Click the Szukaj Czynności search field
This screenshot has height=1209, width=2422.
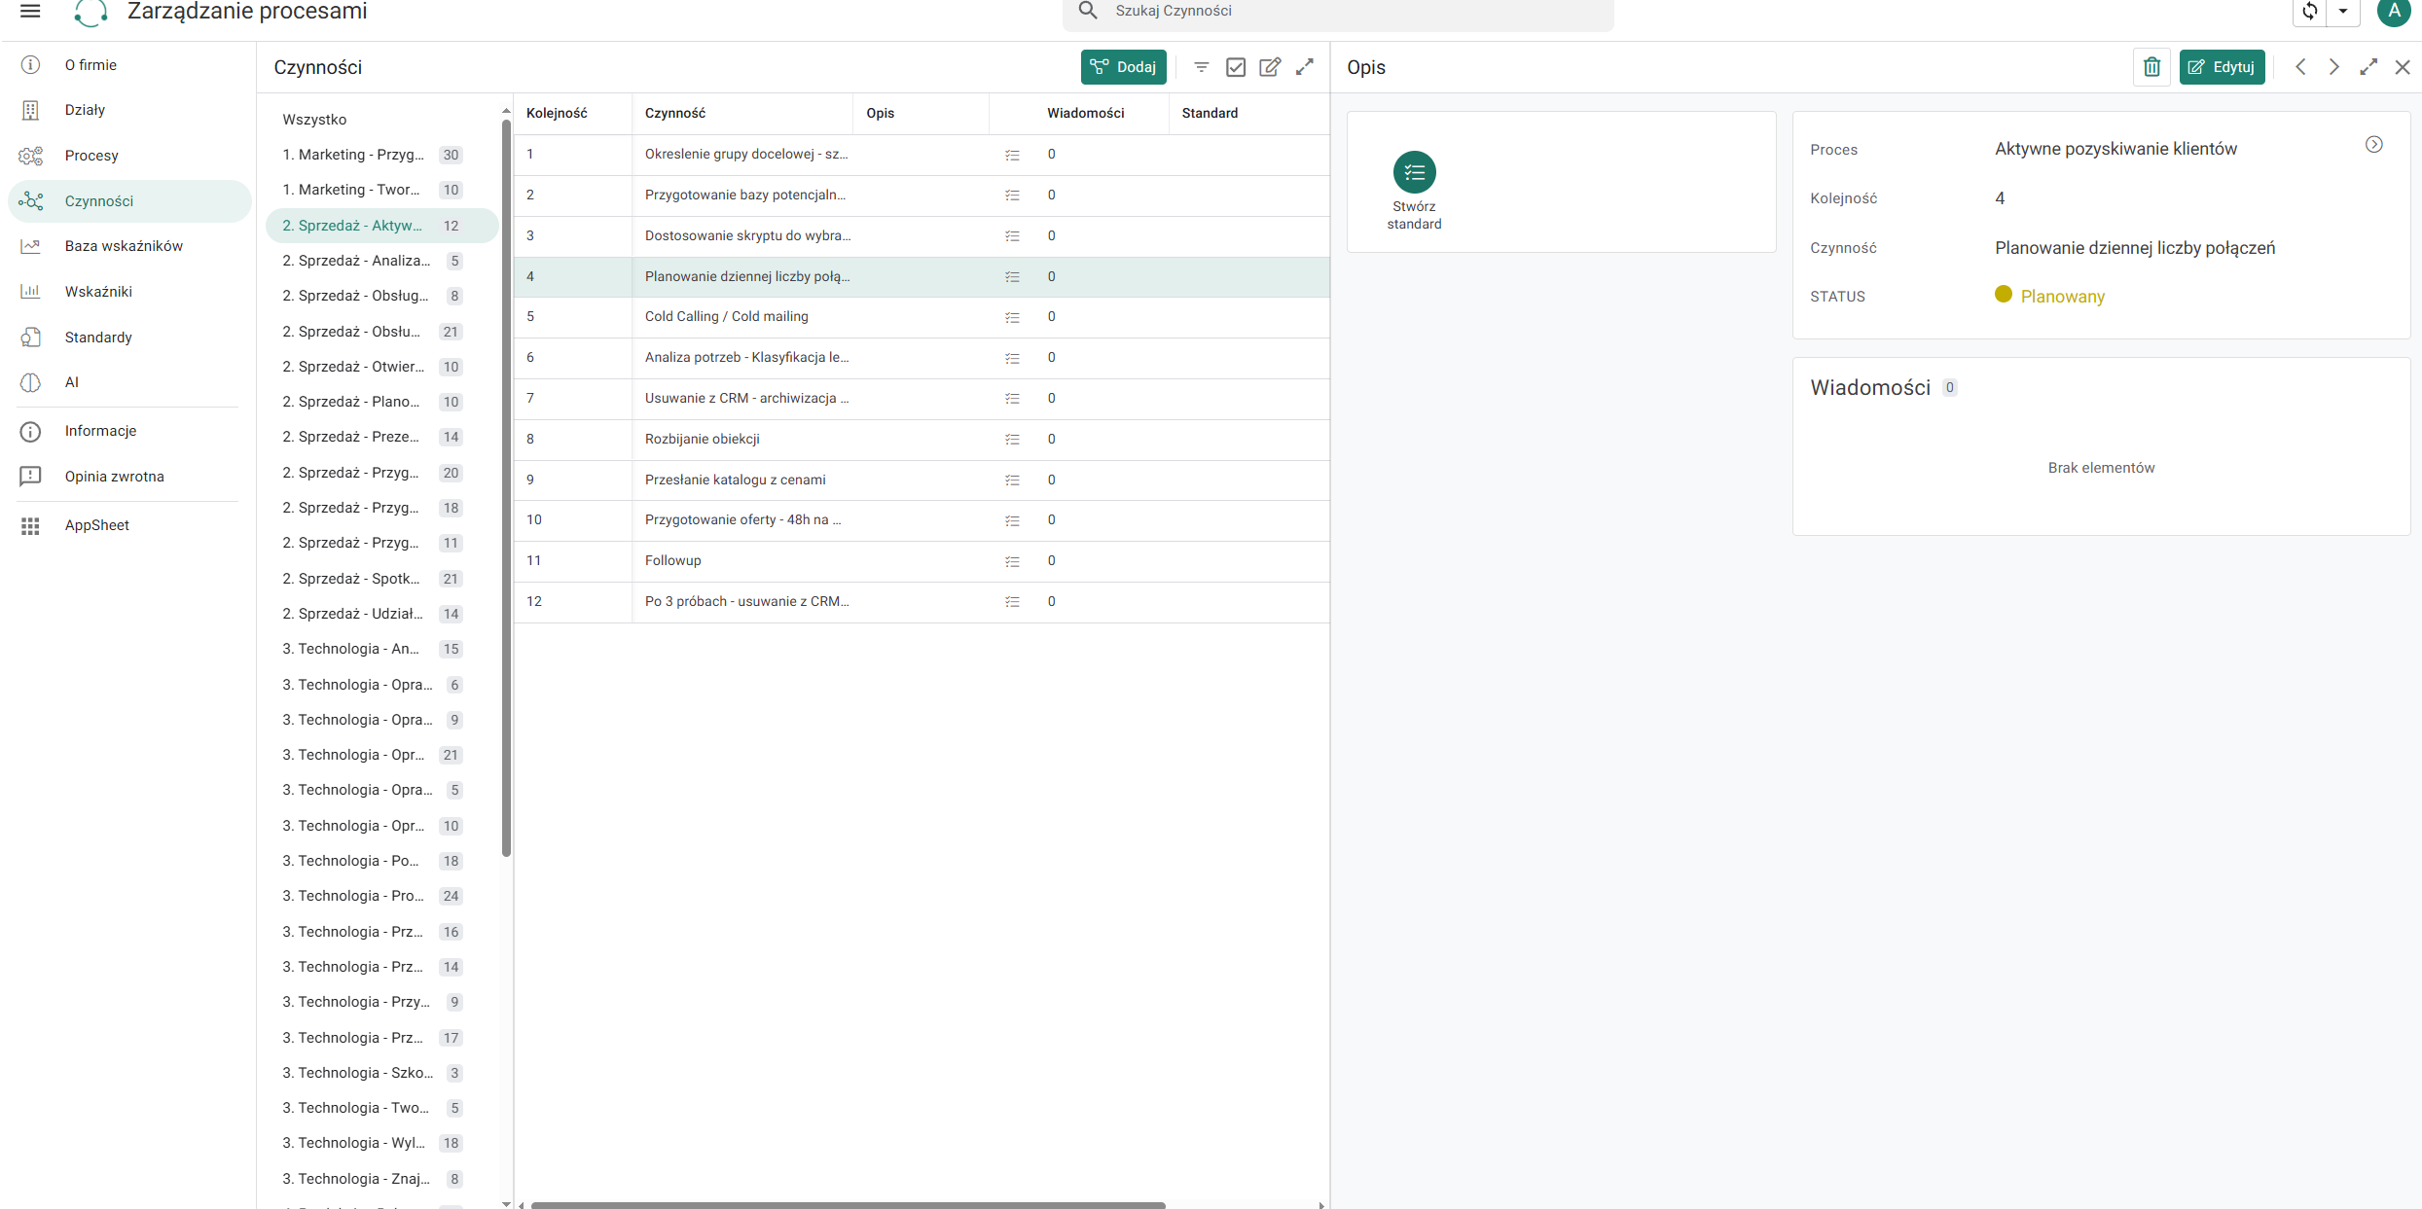point(1338,12)
